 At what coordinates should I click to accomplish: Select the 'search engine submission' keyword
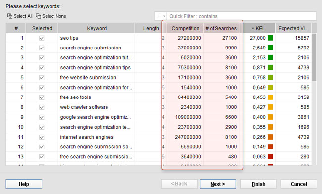point(91,48)
